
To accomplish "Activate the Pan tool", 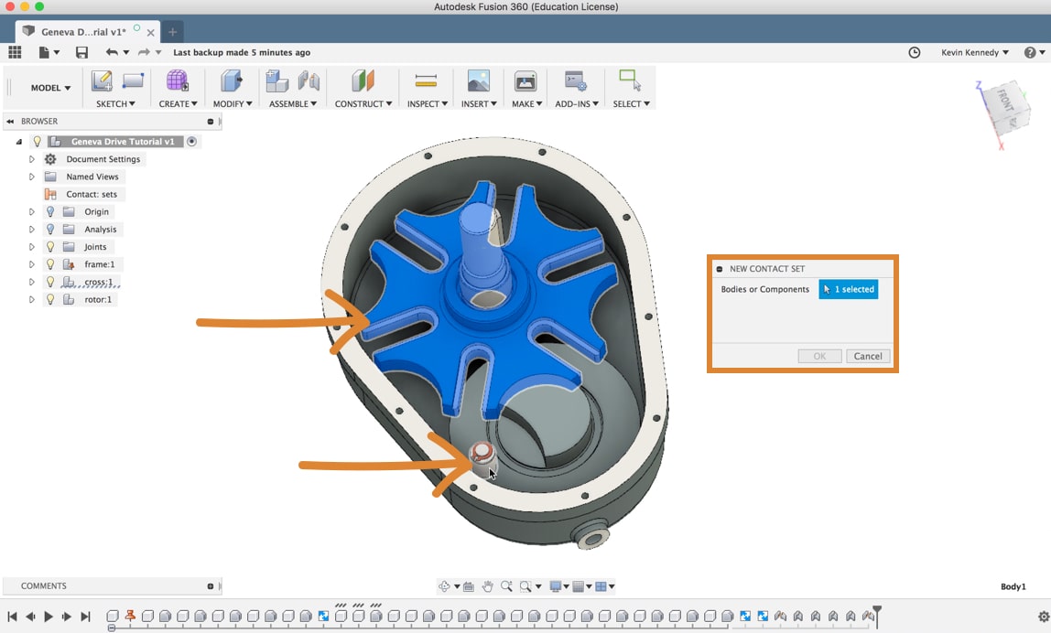I will click(487, 586).
